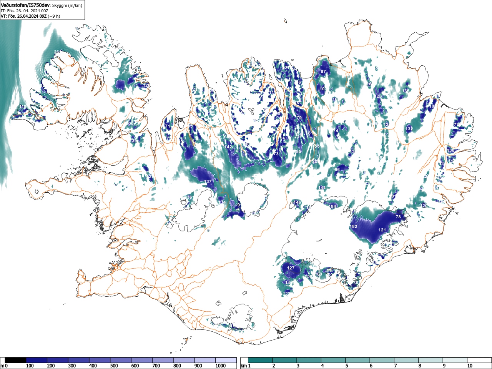The width and height of the screenshot is (492, 369).
Task: Select the map value '96'
Action: pyautogui.click(x=337, y=170)
